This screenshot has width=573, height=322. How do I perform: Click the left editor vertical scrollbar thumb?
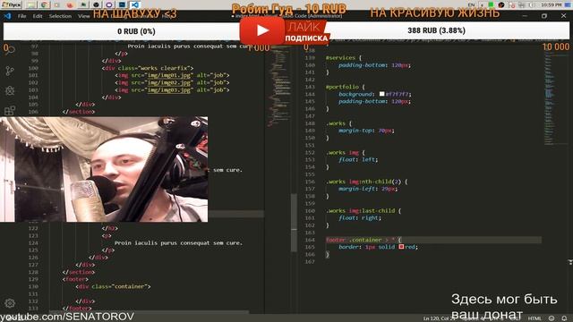tap(295, 223)
